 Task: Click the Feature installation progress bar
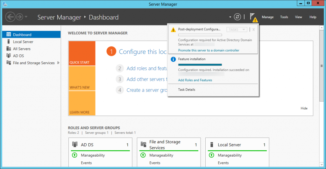point(200,65)
